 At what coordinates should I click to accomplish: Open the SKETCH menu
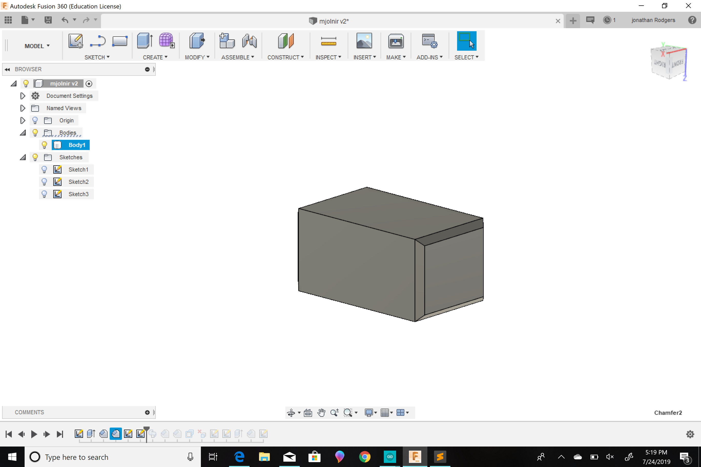[x=97, y=57]
